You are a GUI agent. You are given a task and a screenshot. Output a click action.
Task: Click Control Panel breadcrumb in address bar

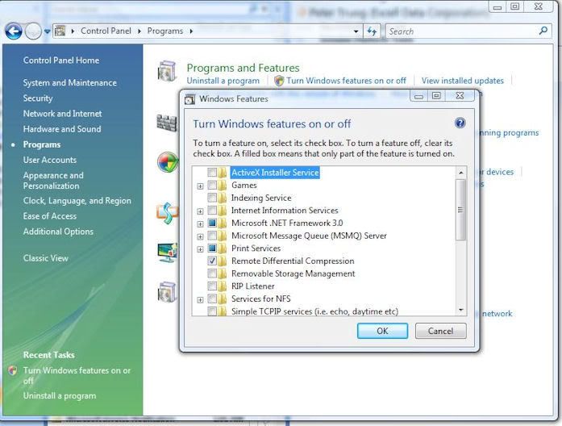(x=106, y=31)
